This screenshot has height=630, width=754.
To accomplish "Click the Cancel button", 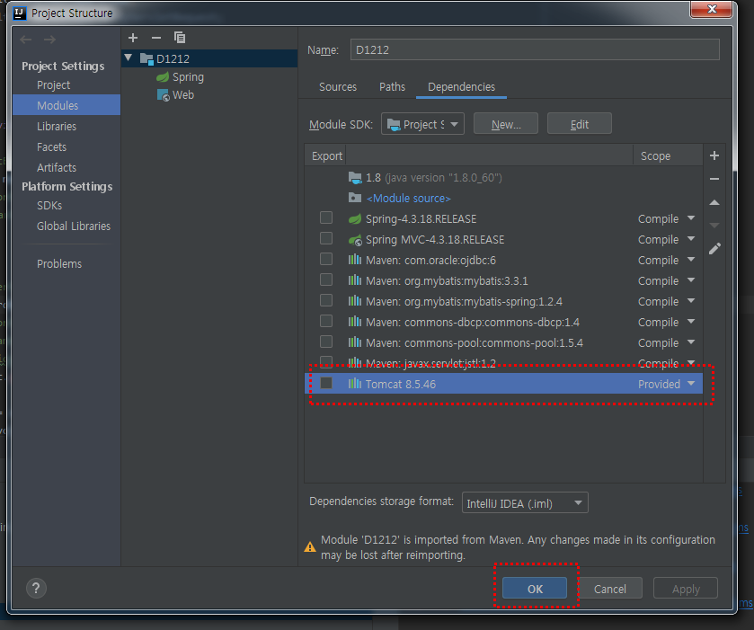I will coord(609,589).
